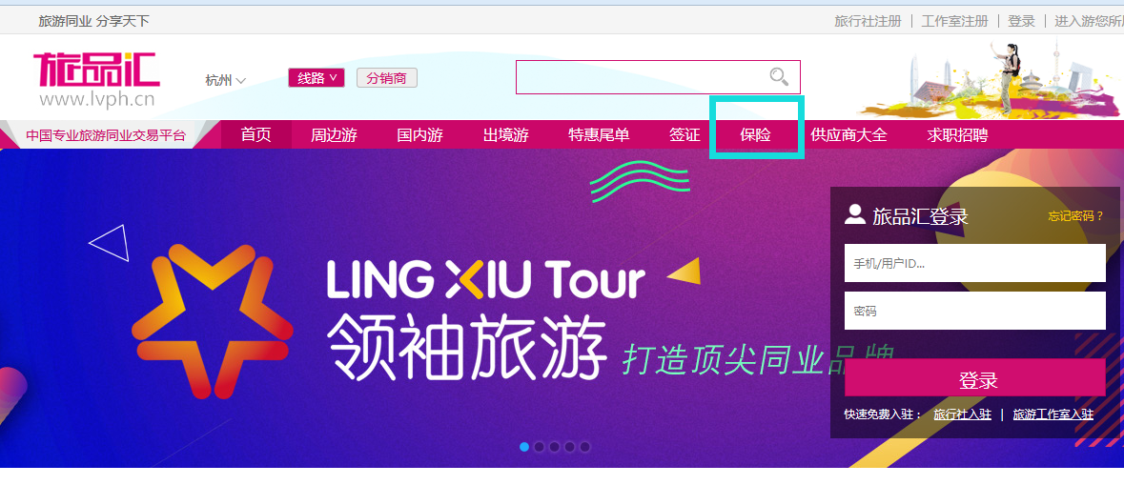Click the magnifying glass search icon

click(x=779, y=76)
